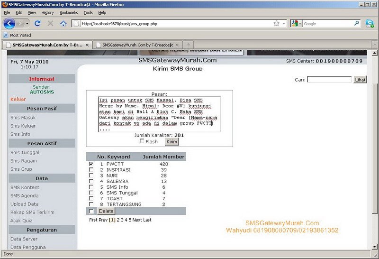Open the back/forward history dropdown arrow
The width and height of the screenshot is (379, 259).
coord(27,23)
